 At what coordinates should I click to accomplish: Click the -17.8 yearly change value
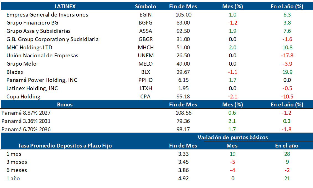[x=287, y=55]
